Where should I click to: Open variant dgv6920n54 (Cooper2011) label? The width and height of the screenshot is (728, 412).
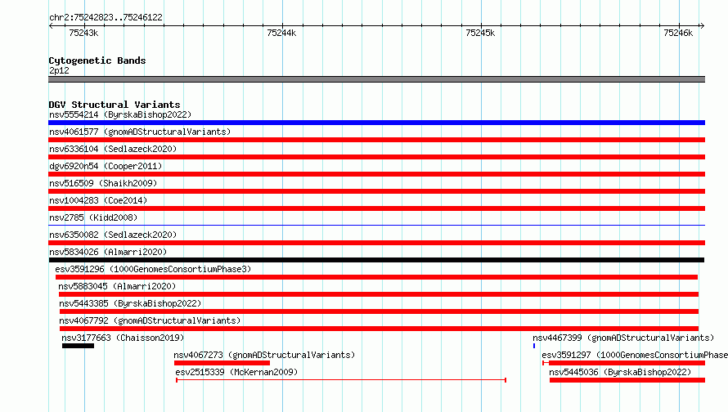tap(106, 166)
